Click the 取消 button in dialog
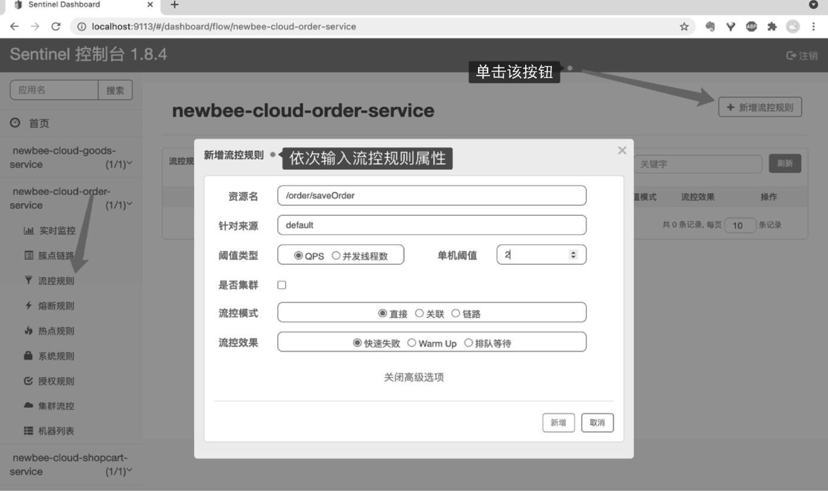Screen dimensions: 828x491 pyautogui.click(x=597, y=422)
